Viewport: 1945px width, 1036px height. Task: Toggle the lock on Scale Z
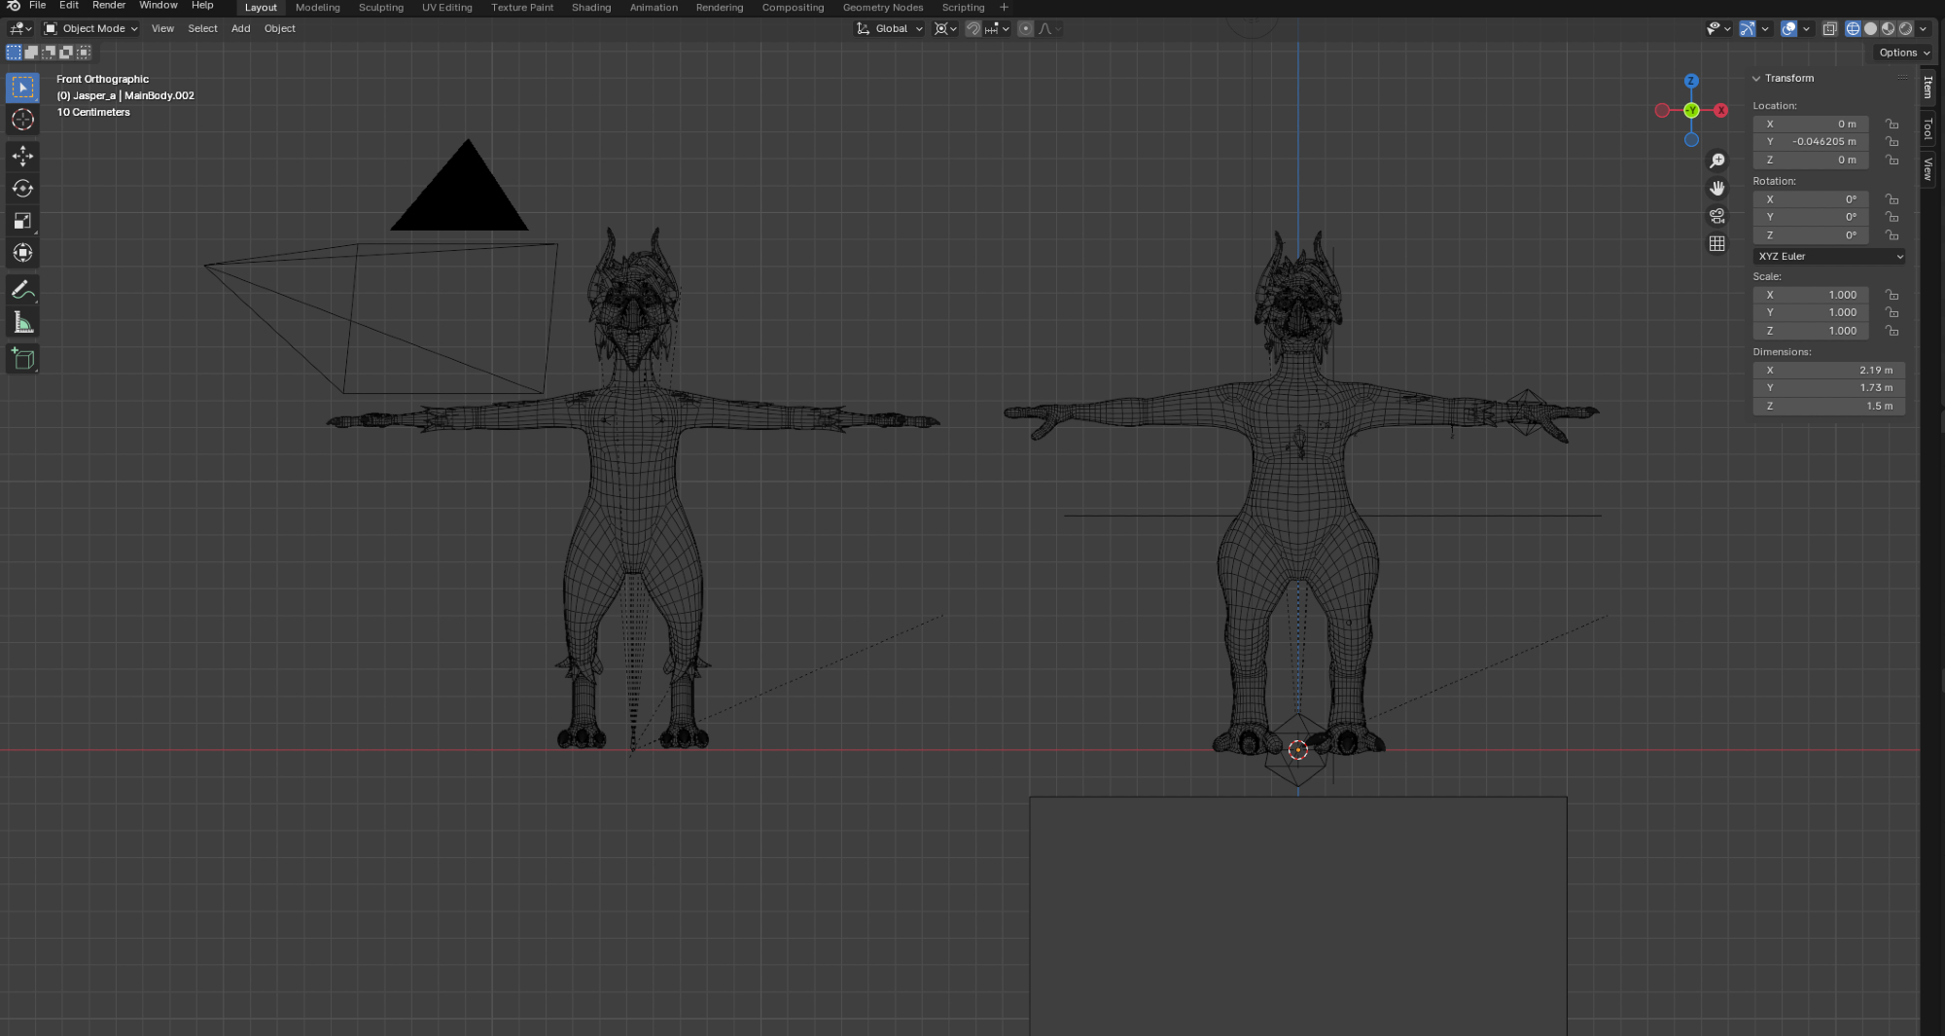pyautogui.click(x=1892, y=331)
